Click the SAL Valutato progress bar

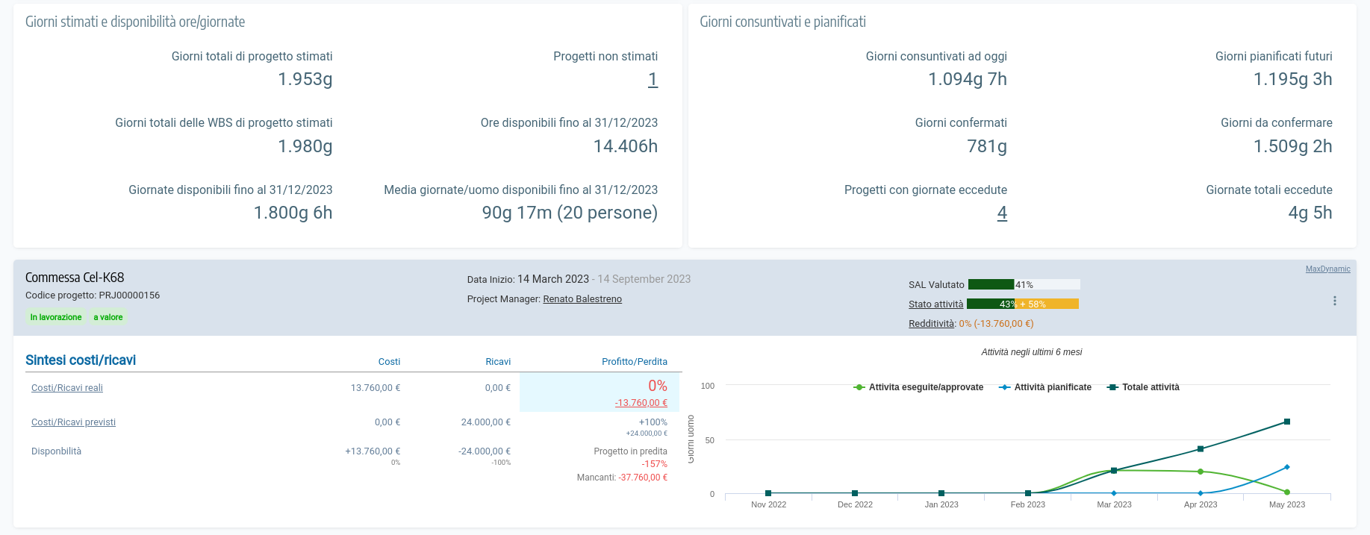click(1024, 284)
